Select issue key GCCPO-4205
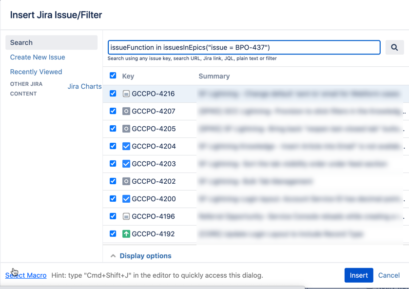 (x=154, y=129)
